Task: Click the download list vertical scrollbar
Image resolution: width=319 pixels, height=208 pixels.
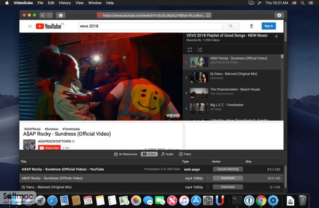Action: pyautogui.click(x=285, y=177)
